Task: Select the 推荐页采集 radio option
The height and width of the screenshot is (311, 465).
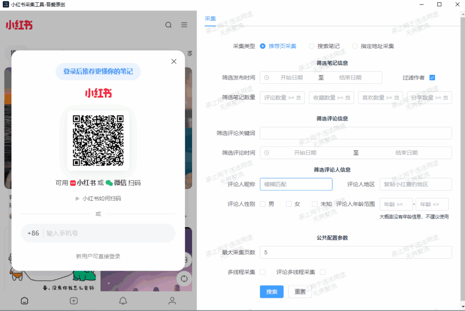Action: click(x=263, y=46)
